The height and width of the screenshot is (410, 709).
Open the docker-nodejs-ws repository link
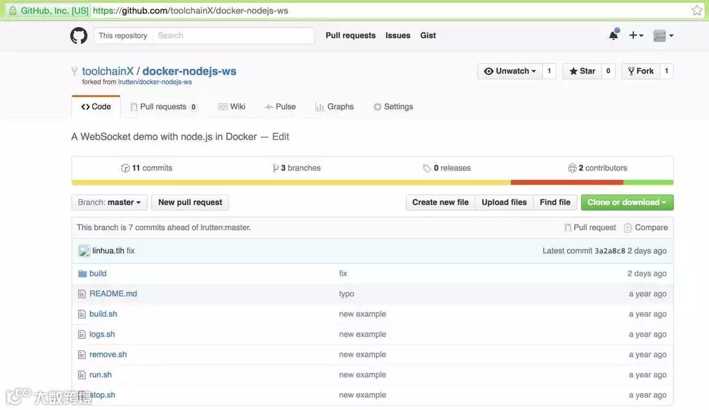189,71
